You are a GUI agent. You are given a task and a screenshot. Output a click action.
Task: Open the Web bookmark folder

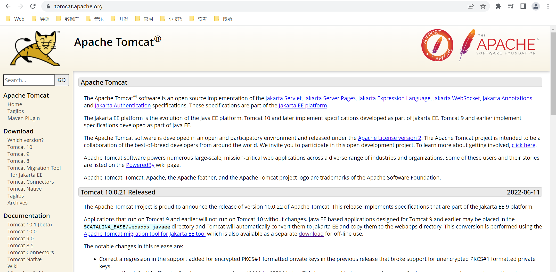[x=15, y=19]
